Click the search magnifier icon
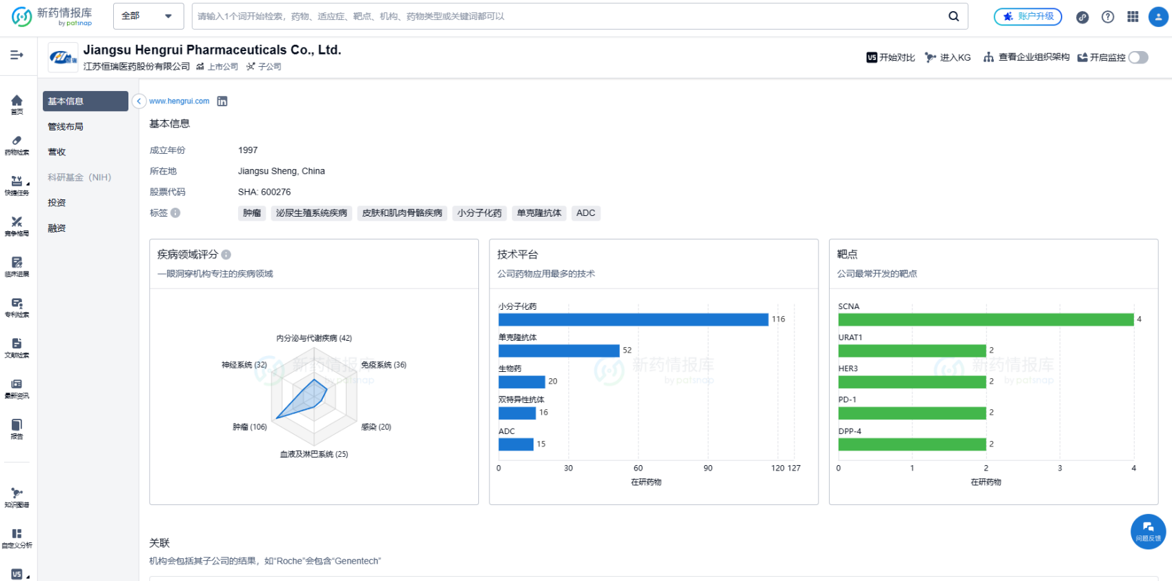1172x581 pixels. (x=953, y=17)
